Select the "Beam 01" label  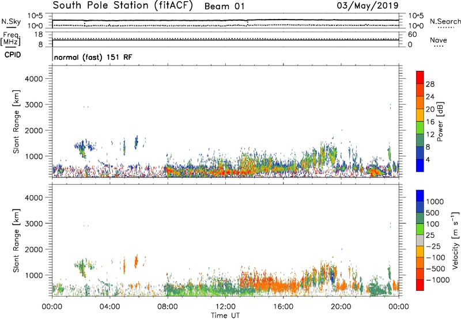(x=224, y=6)
